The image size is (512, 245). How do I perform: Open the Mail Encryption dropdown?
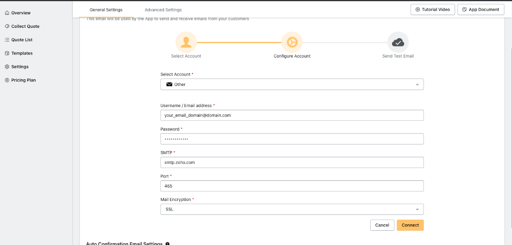click(x=292, y=209)
